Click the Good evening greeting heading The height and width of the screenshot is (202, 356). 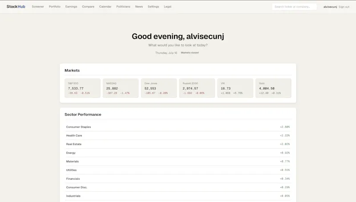pyautogui.click(x=178, y=36)
